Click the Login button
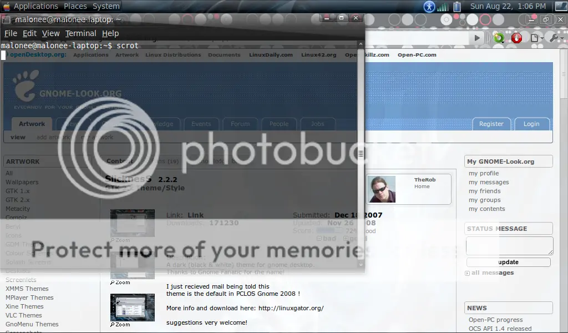Viewport: 568px width, 333px height. pyautogui.click(x=531, y=124)
